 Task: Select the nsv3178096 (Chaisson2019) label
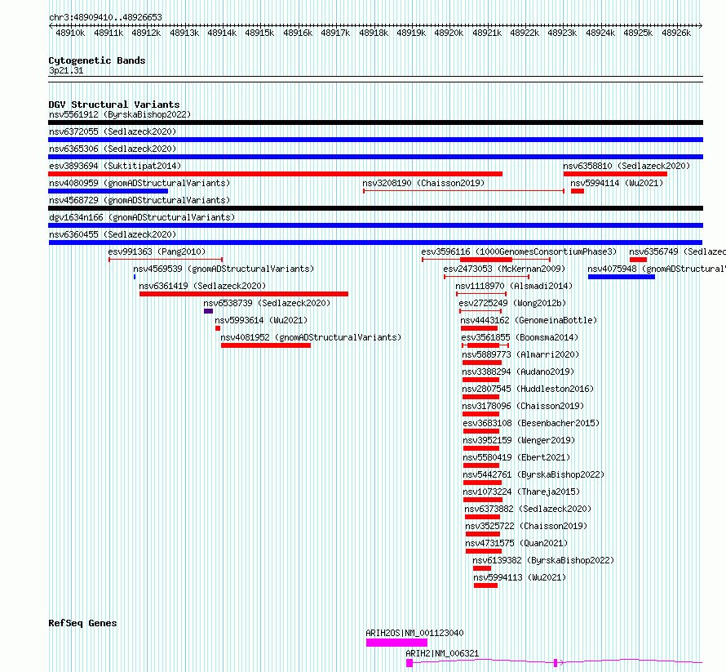coord(523,406)
